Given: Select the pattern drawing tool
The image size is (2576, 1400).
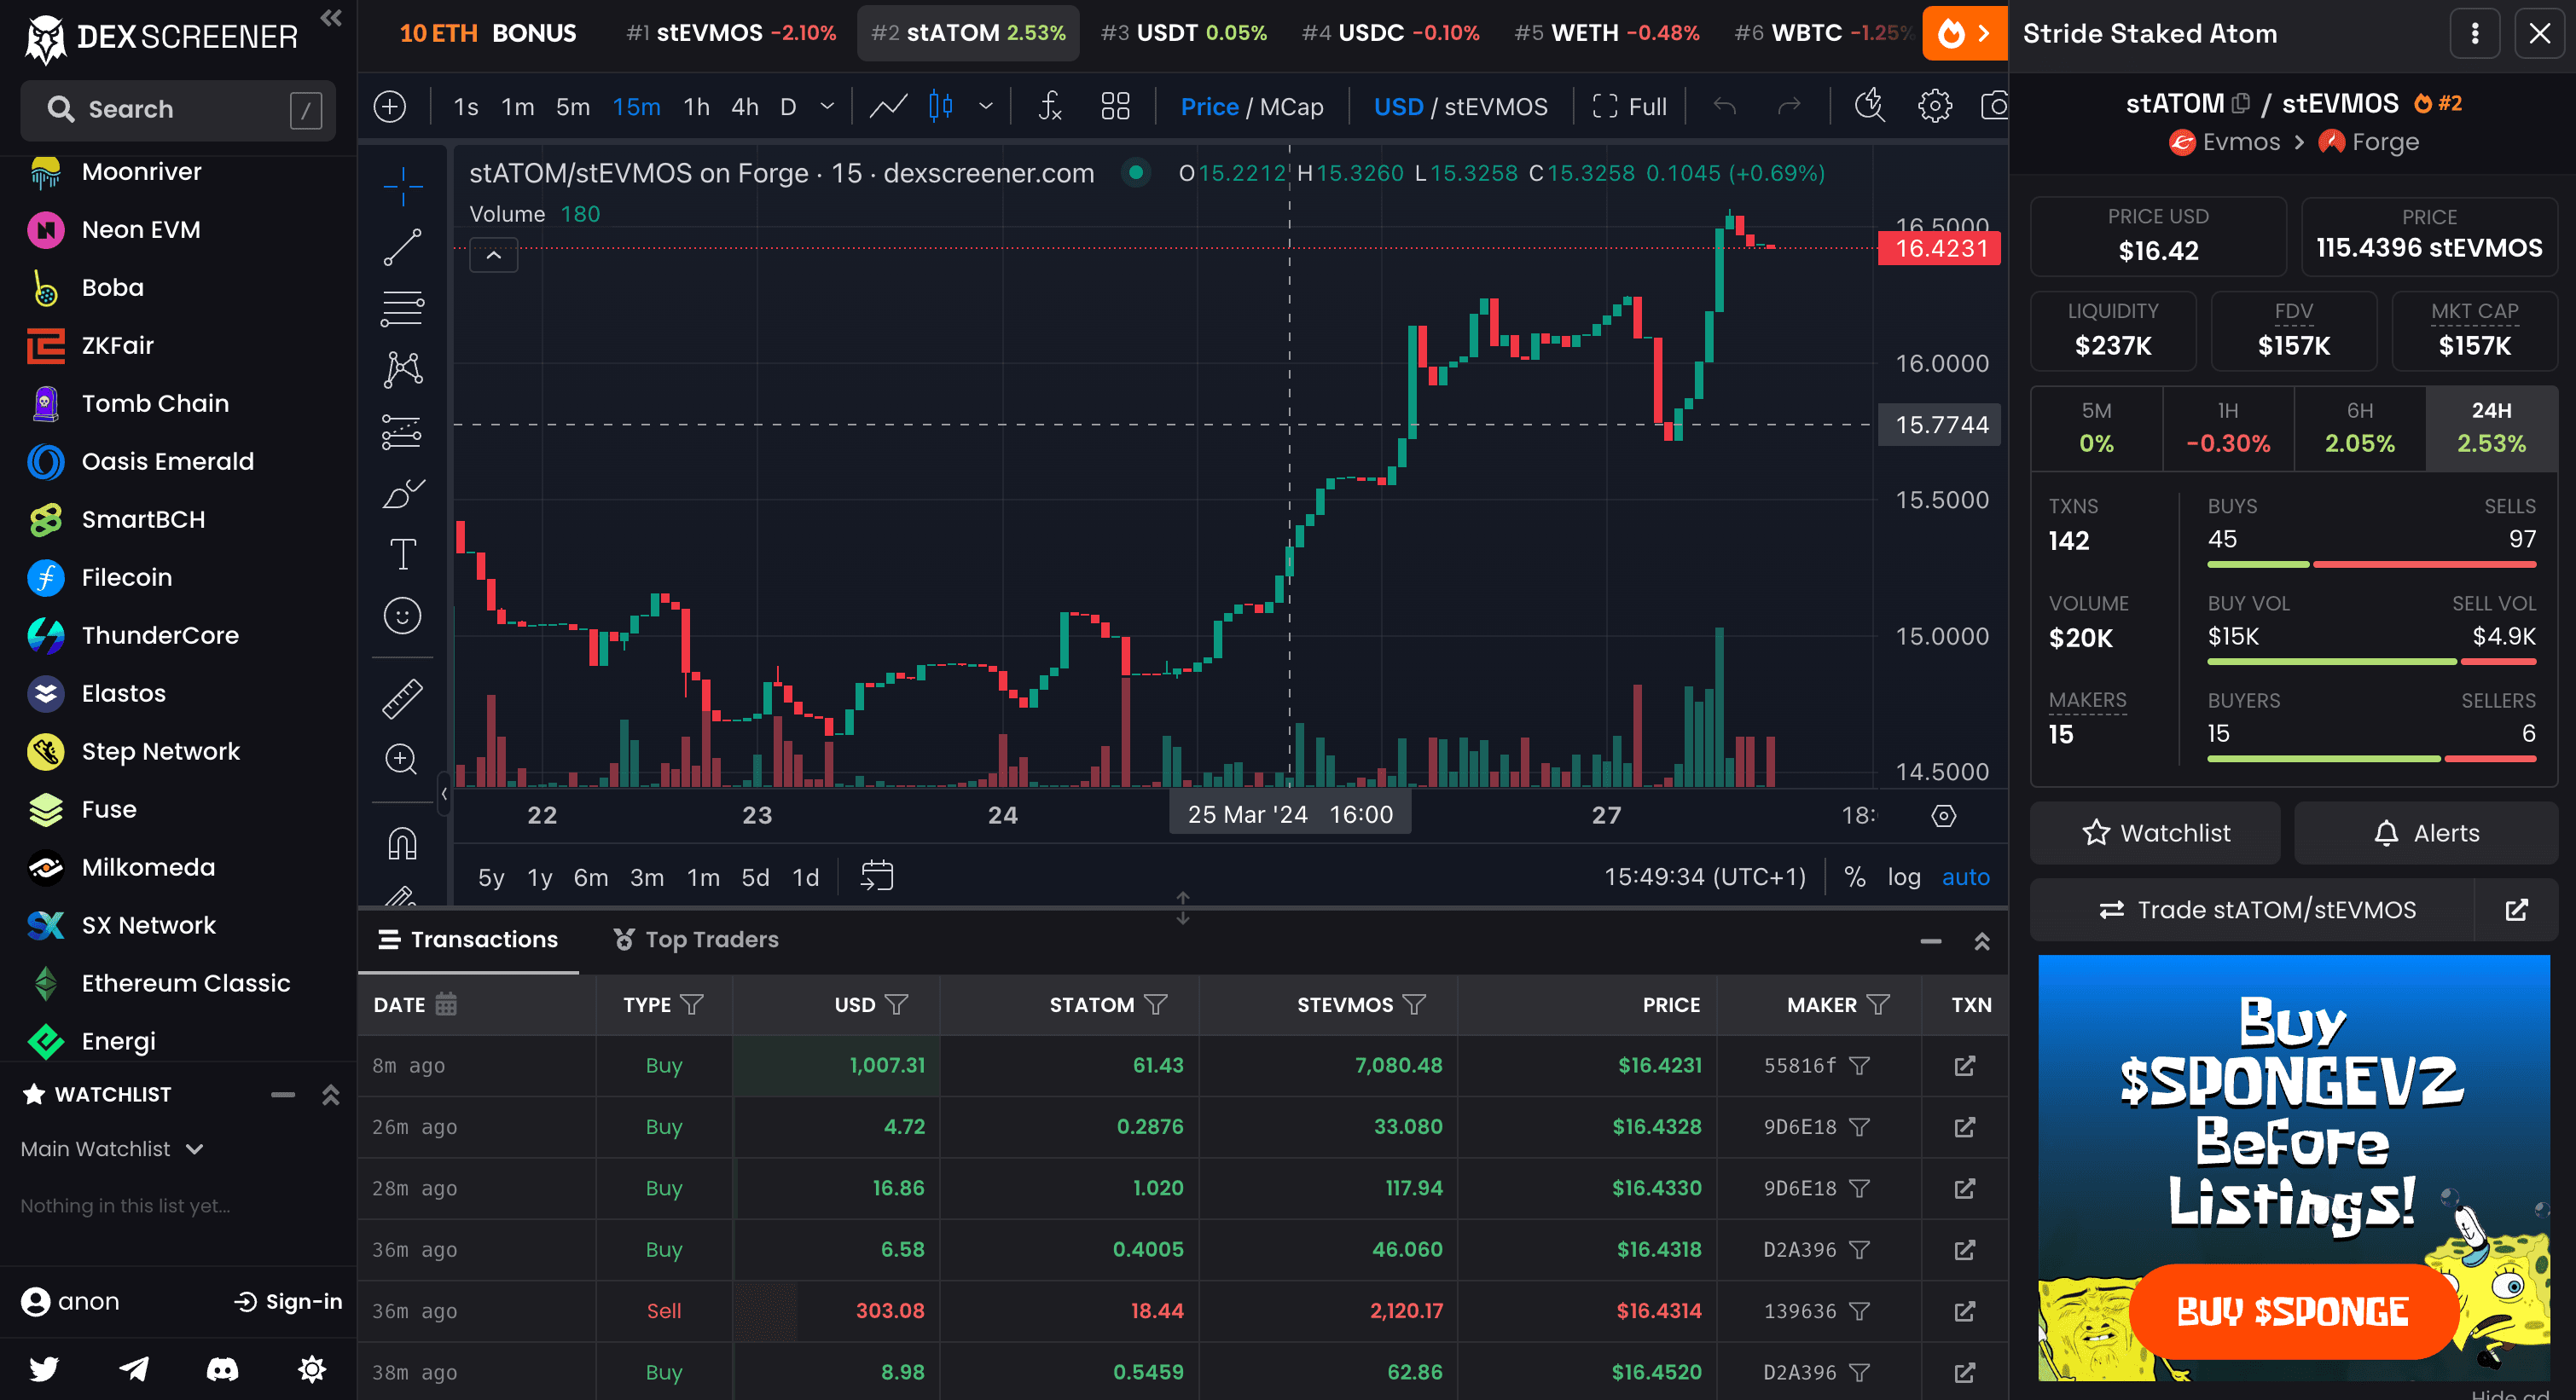Looking at the screenshot, I should (402, 371).
